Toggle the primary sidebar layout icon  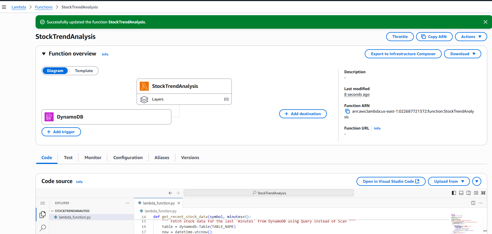tap(454, 193)
